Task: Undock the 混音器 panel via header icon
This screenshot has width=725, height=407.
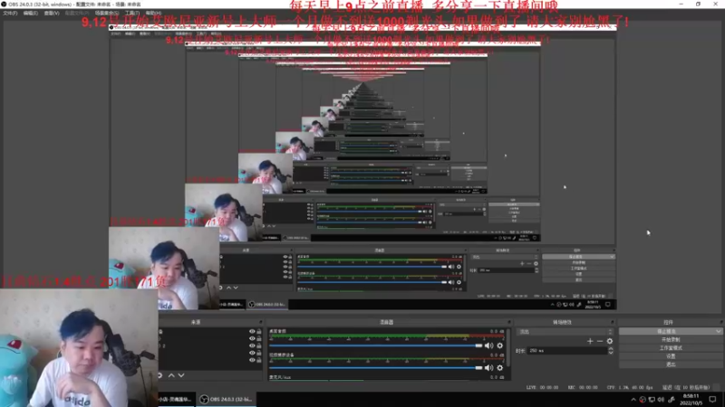Action: (x=509, y=322)
